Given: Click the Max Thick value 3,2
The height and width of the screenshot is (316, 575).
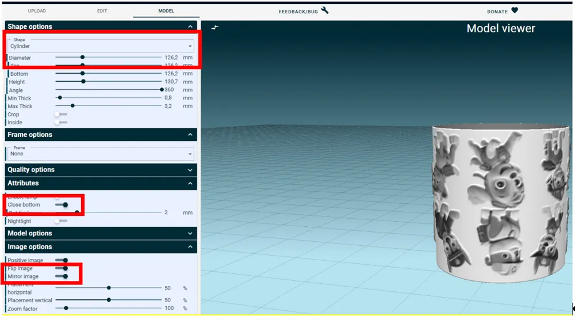Looking at the screenshot, I should pyautogui.click(x=168, y=106).
